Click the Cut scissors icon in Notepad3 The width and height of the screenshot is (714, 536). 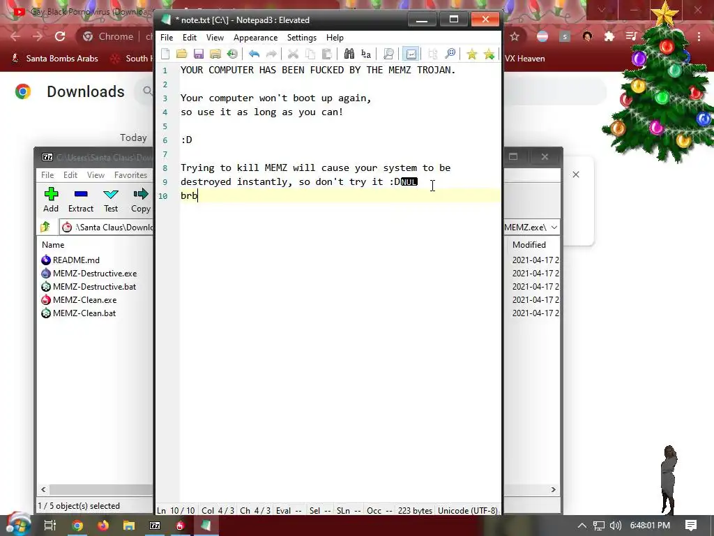[x=293, y=54]
